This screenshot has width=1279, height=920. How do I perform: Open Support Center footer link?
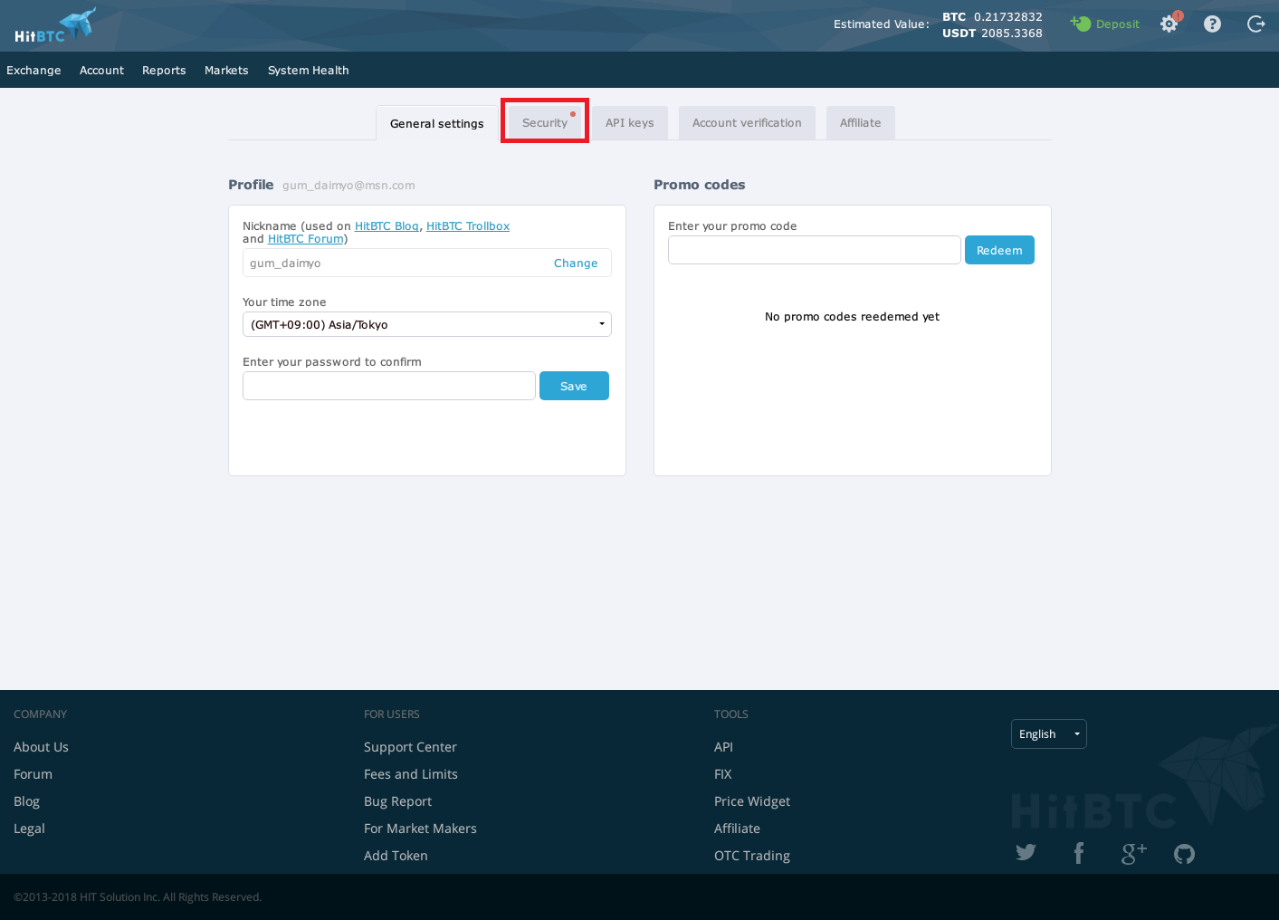pos(410,747)
